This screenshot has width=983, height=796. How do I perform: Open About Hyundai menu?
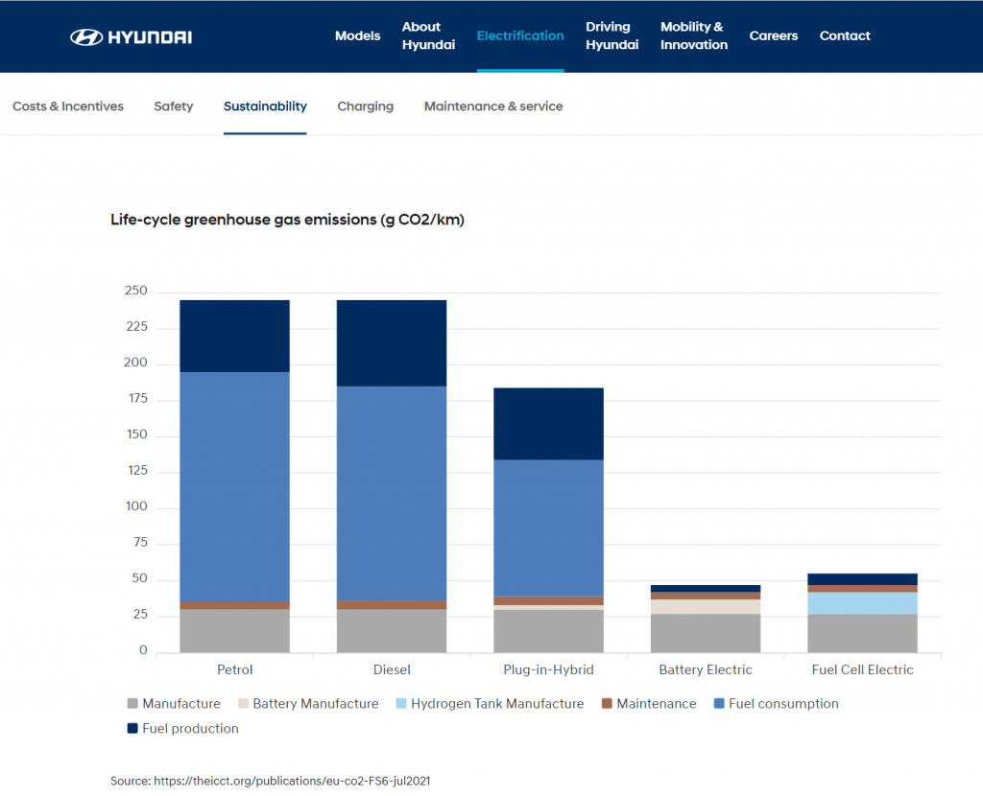[428, 36]
